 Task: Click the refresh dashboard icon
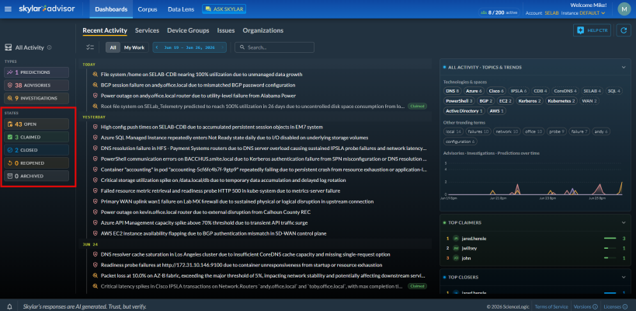624,30
